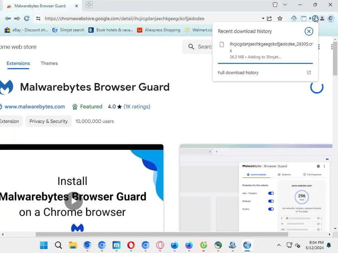Open the address bar history dropdown arrow
Screen dimensions: 338x253
tap(263, 18)
